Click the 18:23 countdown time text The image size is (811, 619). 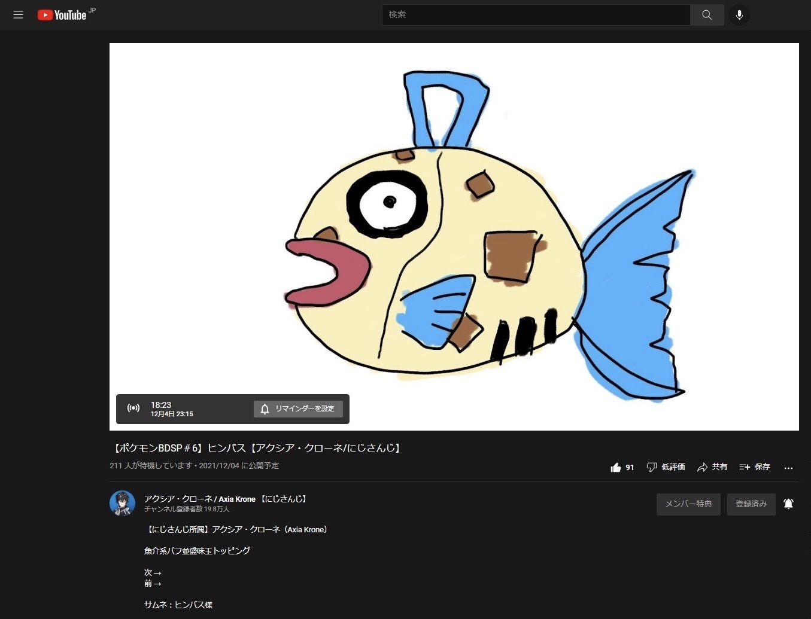161,405
